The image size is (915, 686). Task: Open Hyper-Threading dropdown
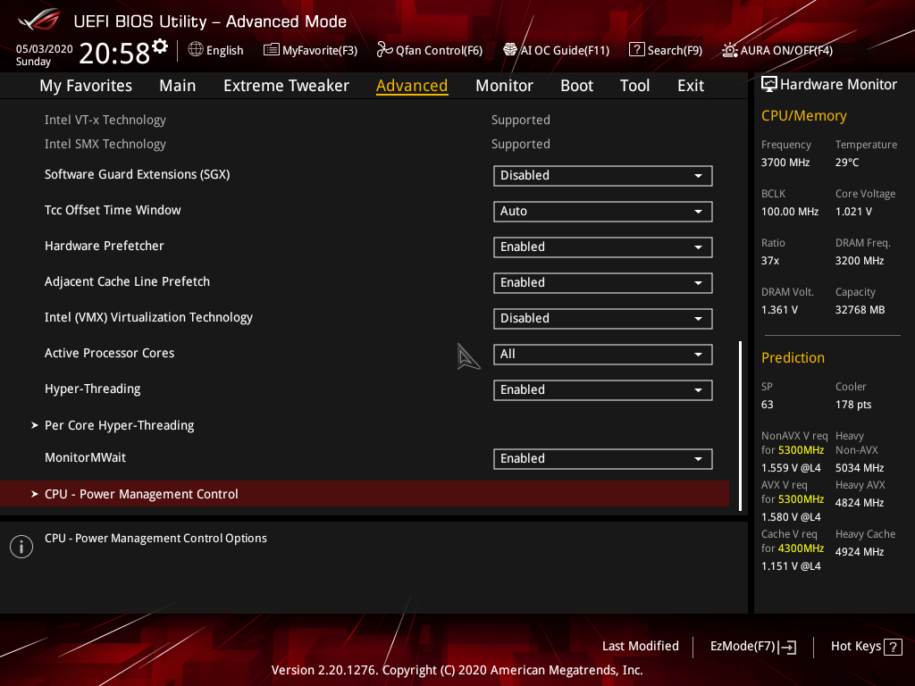pos(603,389)
